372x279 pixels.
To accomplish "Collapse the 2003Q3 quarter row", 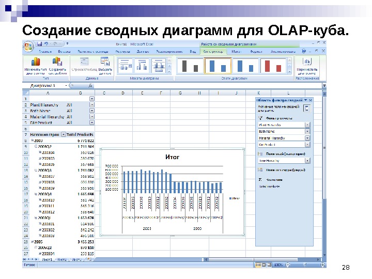I will click(x=36, y=170).
